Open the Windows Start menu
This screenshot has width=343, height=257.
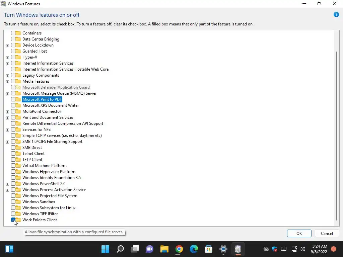point(105,249)
